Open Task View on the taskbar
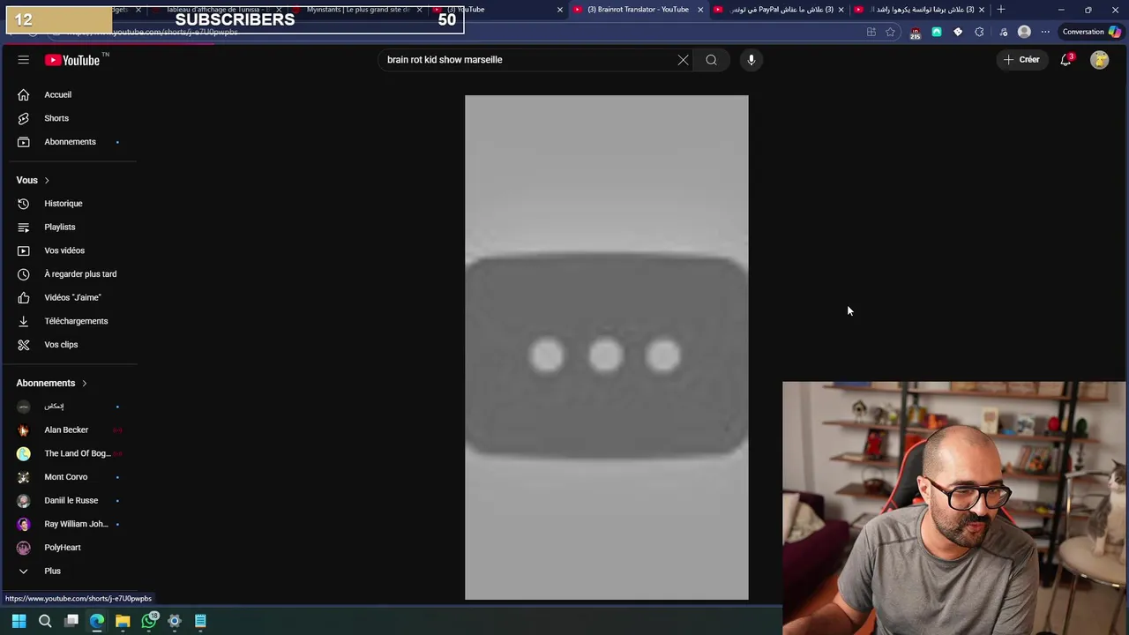Screen dimensions: 1129x635 [x=71, y=621]
